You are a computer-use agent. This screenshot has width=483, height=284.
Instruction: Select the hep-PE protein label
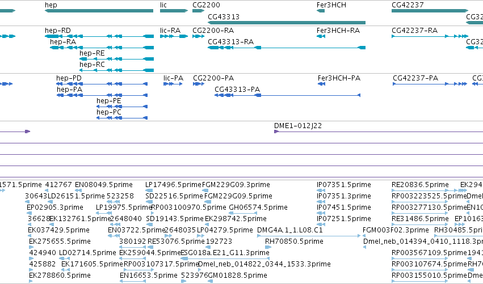pos(109,101)
